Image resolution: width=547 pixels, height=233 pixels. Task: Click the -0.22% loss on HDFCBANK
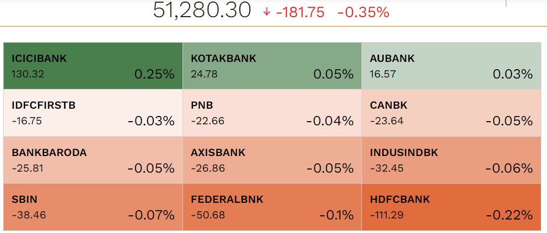coord(509,215)
